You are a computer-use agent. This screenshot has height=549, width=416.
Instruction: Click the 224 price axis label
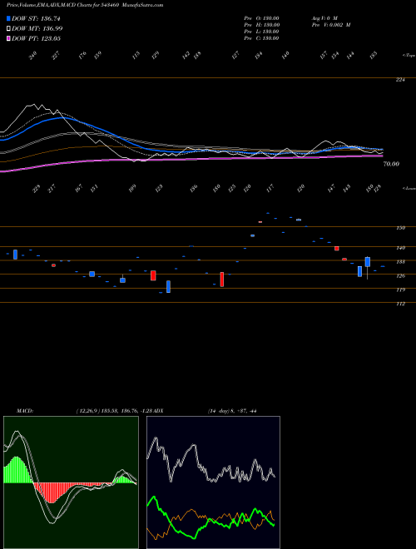pyautogui.click(x=400, y=80)
